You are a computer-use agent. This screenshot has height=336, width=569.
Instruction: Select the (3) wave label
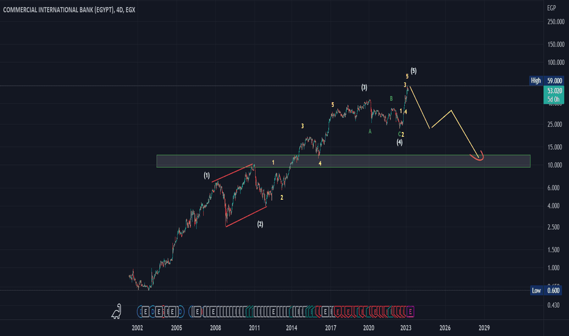364,87
